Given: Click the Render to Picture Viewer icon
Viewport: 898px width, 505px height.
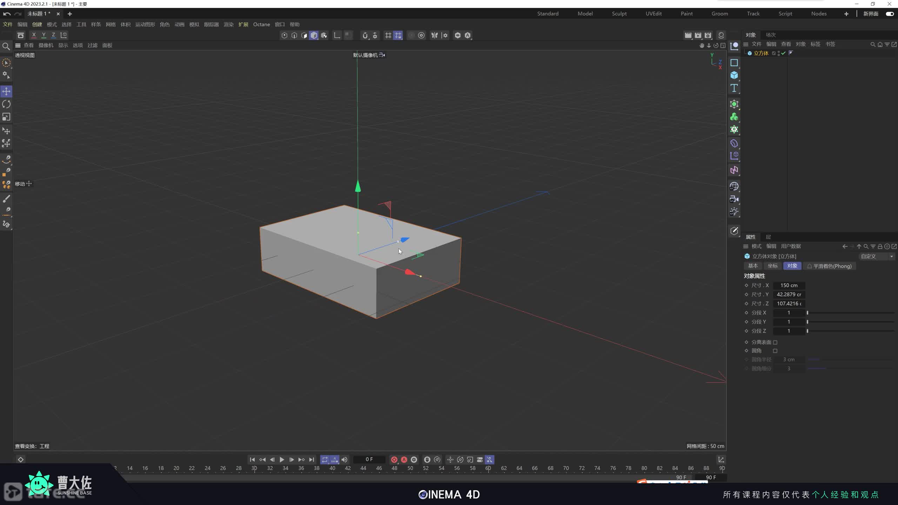Looking at the screenshot, I should tap(698, 35).
